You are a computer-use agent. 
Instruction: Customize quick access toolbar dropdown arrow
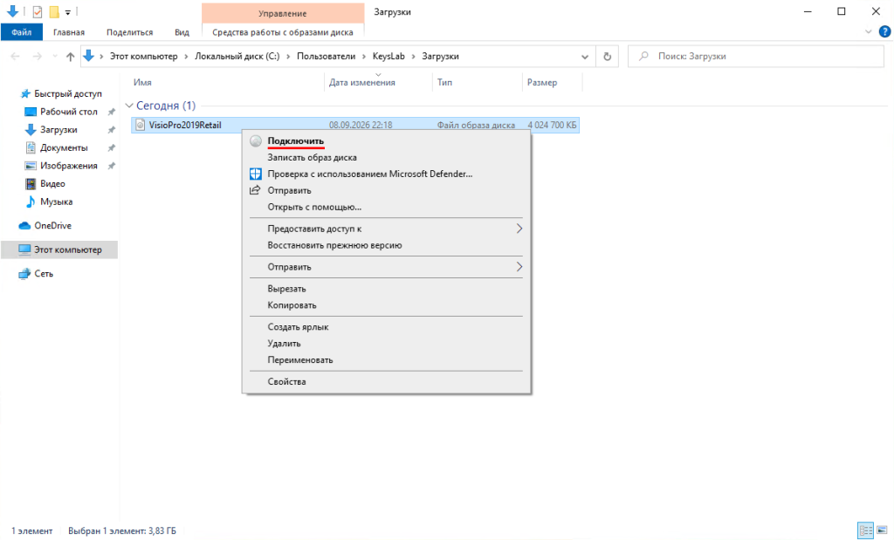[x=67, y=12]
